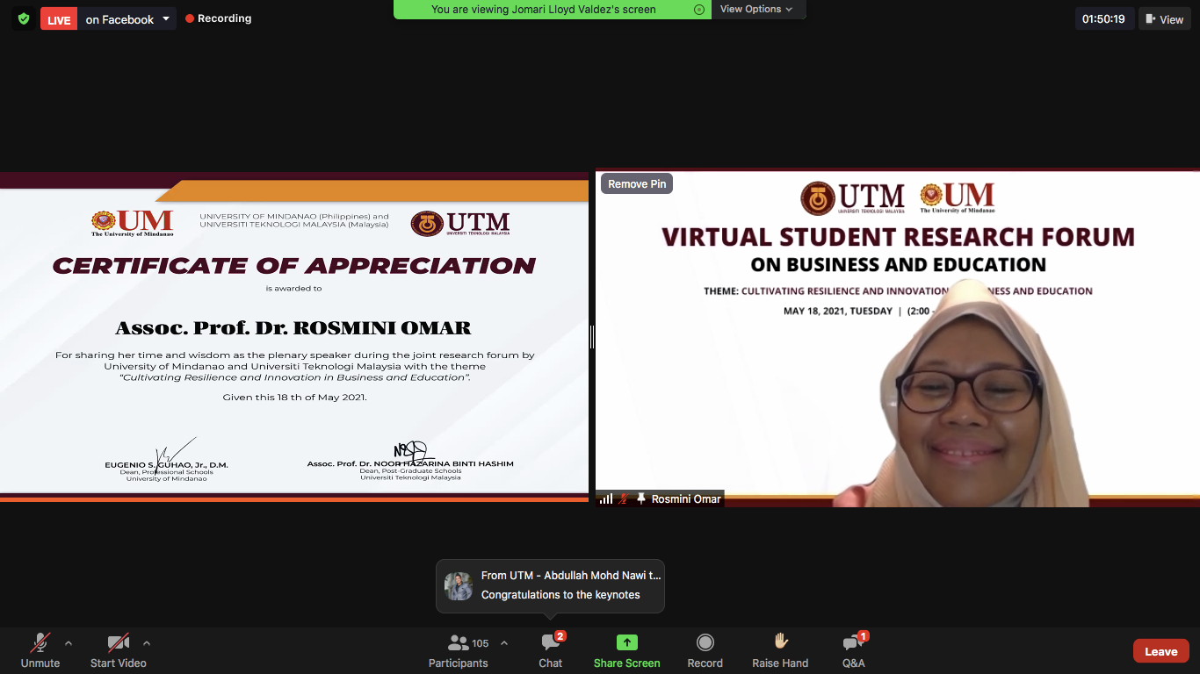Click the Eugenio S. Guhao signature name
The width and height of the screenshot is (1200, 674).
166,464
